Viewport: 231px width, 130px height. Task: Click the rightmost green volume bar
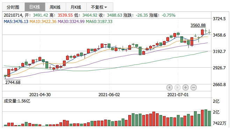tap(209, 118)
